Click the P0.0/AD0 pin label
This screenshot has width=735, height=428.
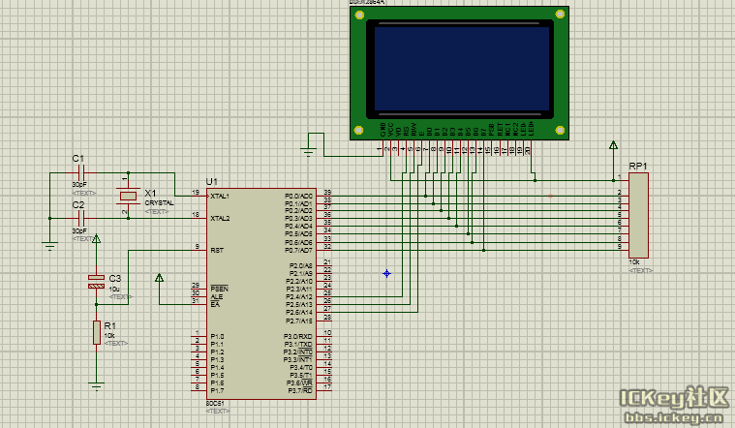298,196
